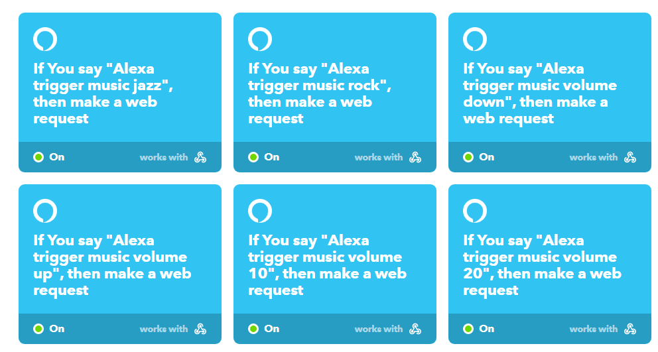Click Alexa icon on volume 10 applet
658x352 pixels.
pos(260,211)
